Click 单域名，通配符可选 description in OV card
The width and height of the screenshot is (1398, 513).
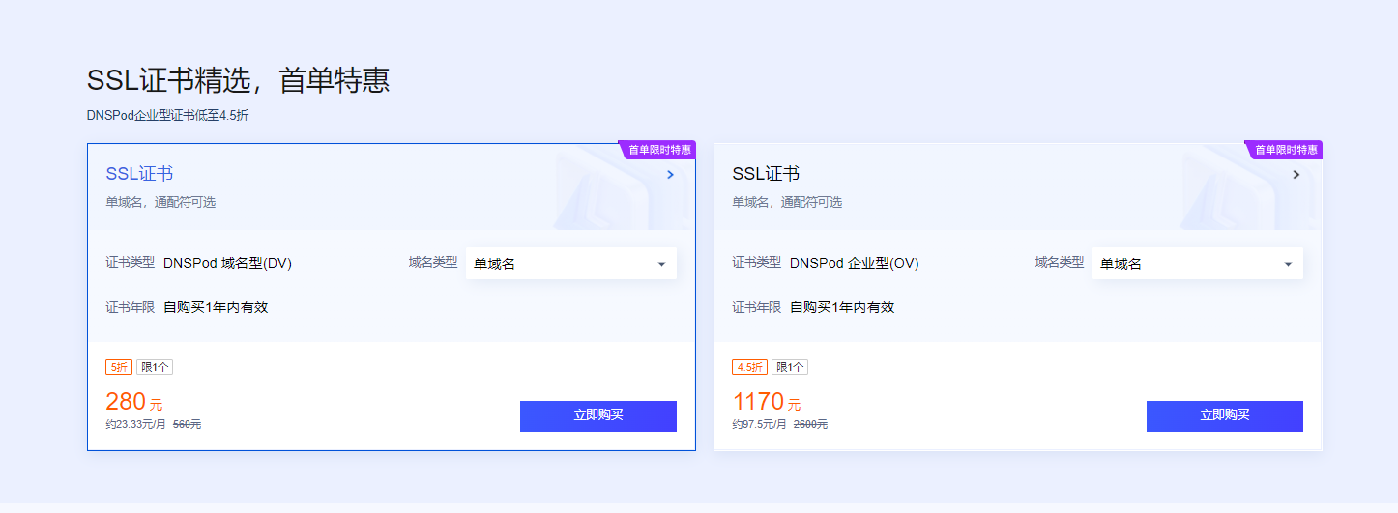coord(787,202)
